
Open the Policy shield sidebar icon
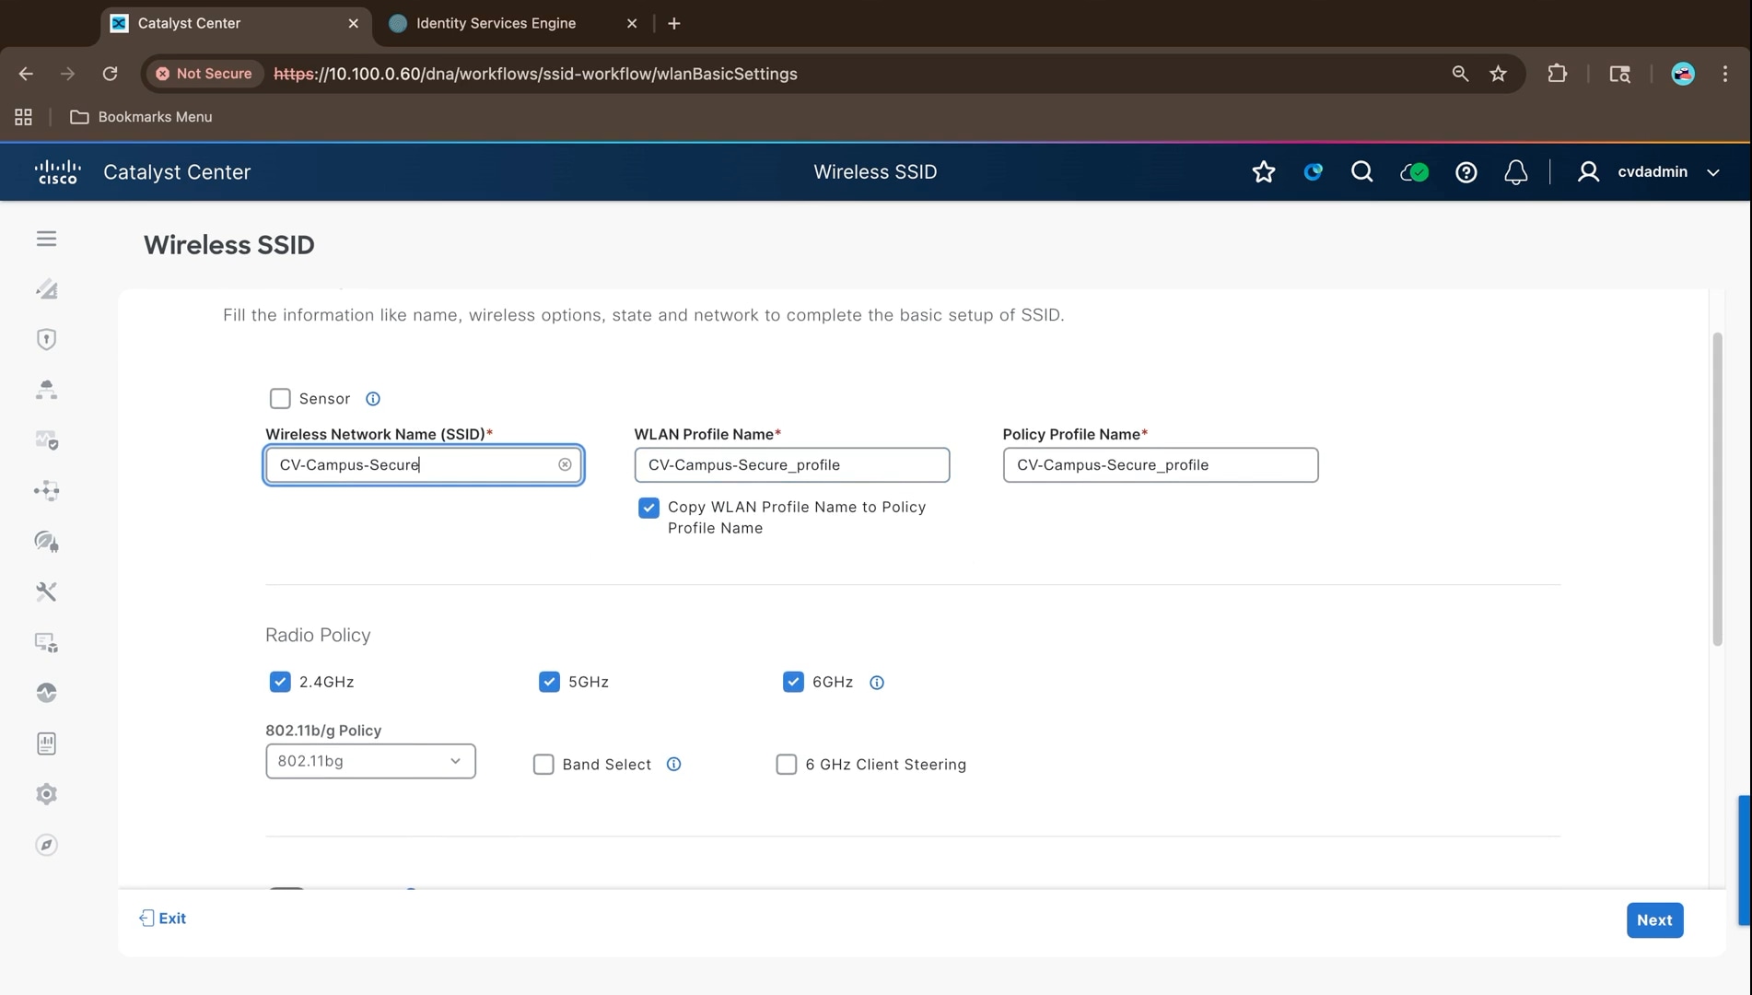(46, 339)
